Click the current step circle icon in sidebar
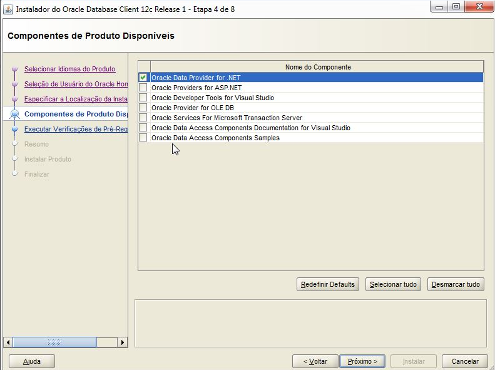This screenshot has height=370, width=495. 14,114
